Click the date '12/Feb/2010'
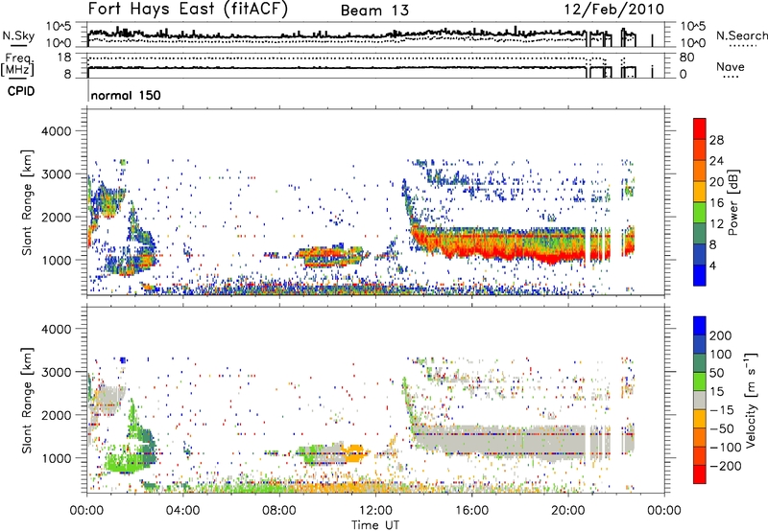Image resolution: width=768 pixels, height=531 pixels. click(x=614, y=10)
